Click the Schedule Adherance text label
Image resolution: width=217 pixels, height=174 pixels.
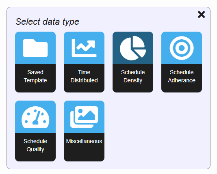pos(182,76)
